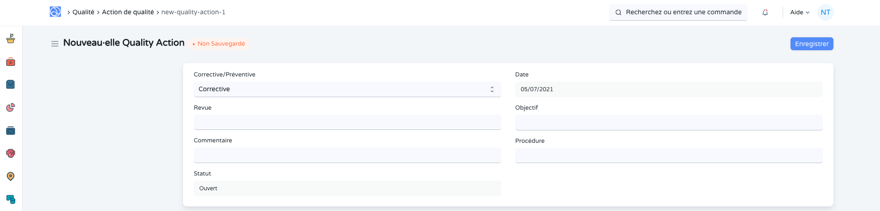Navigate to Action de qualité breadcrumb

(128, 12)
